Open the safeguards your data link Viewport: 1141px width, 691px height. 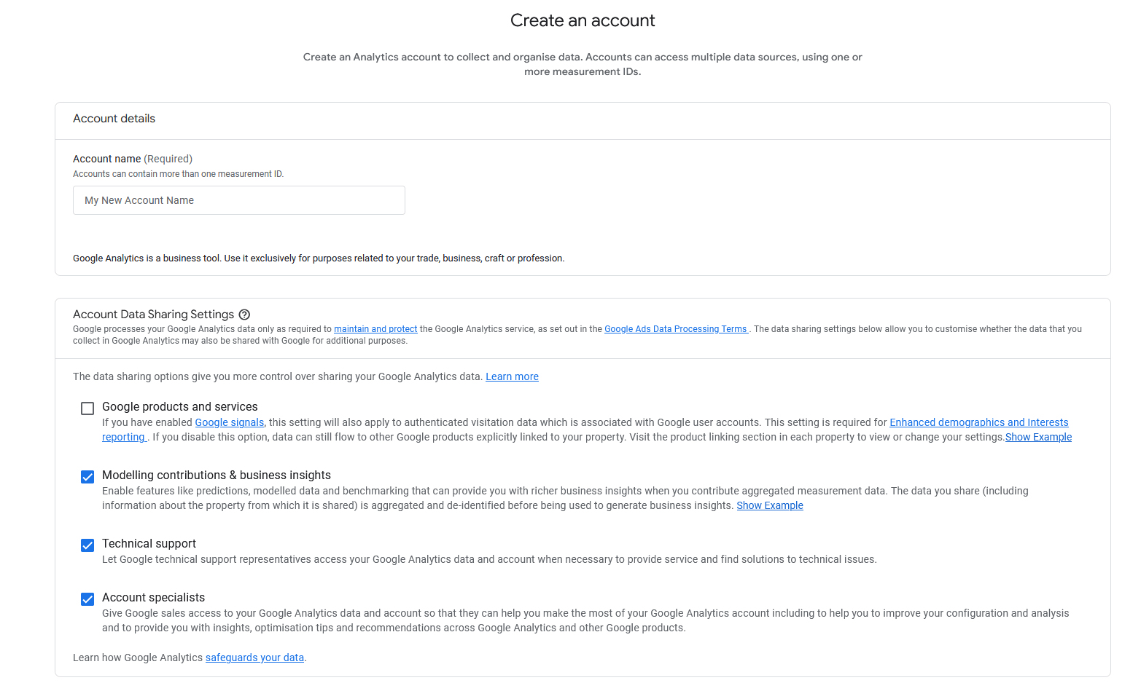point(254,658)
